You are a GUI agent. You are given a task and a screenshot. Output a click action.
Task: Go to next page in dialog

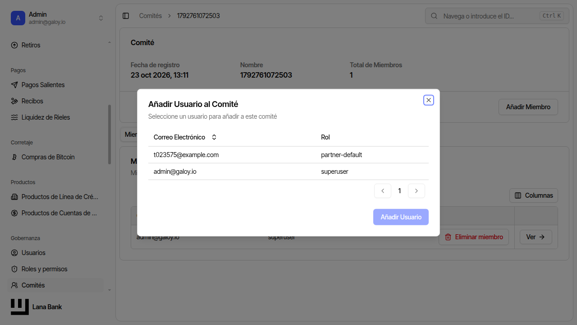pos(417,191)
